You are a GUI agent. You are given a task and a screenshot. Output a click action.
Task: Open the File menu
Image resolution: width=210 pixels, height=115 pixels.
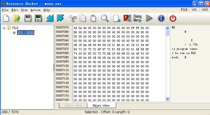(5, 10)
